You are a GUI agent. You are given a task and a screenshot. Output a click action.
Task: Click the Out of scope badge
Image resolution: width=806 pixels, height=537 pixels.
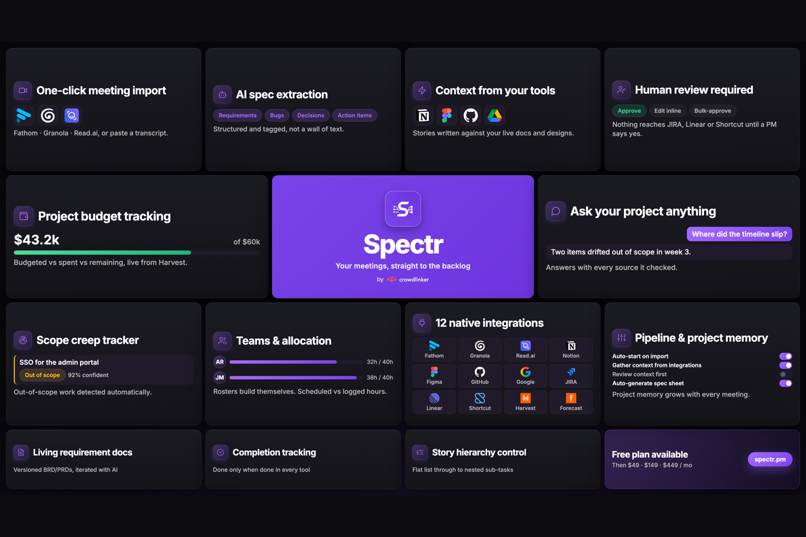click(43, 375)
